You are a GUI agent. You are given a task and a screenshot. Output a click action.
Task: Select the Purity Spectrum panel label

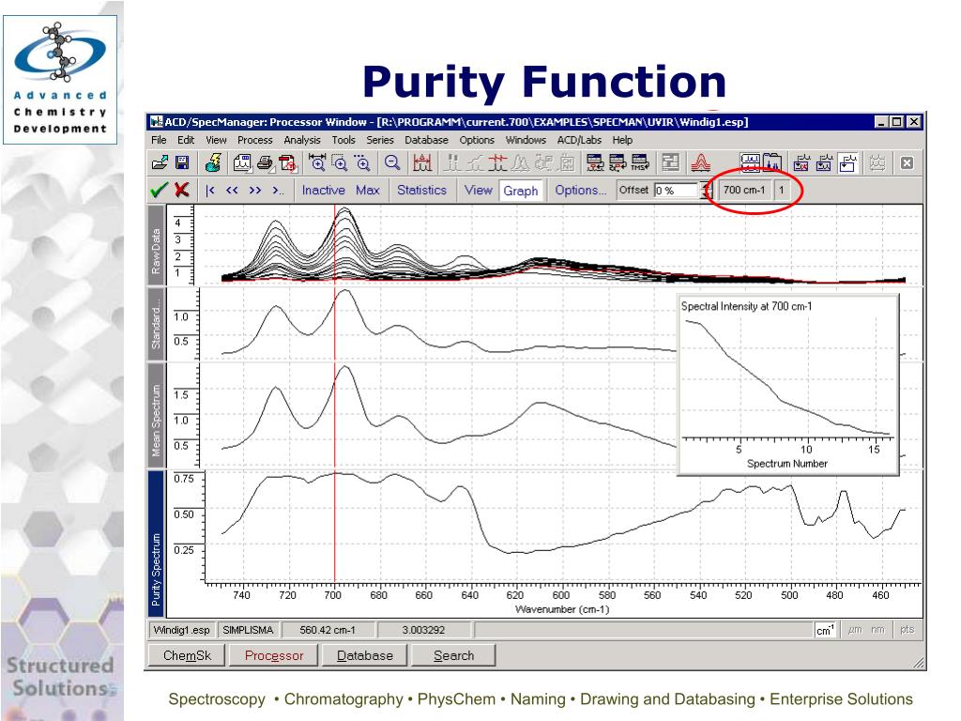point(157,544)
